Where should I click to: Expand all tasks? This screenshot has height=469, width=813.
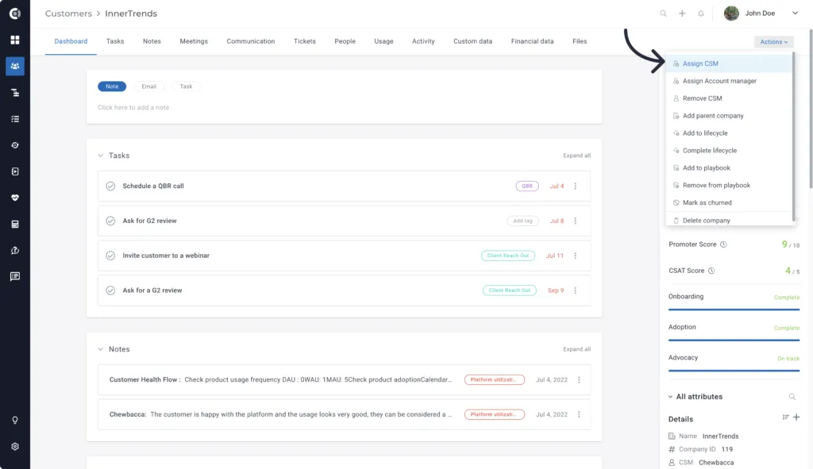pyautogui.click(x=576, y=156)
